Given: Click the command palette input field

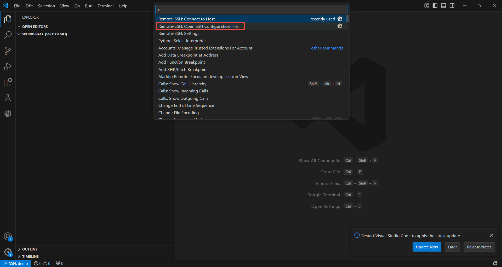Looking at the screenshot, I should [x=251, y=10].
